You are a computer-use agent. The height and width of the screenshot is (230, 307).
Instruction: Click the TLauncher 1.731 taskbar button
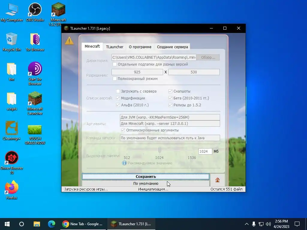131,224
